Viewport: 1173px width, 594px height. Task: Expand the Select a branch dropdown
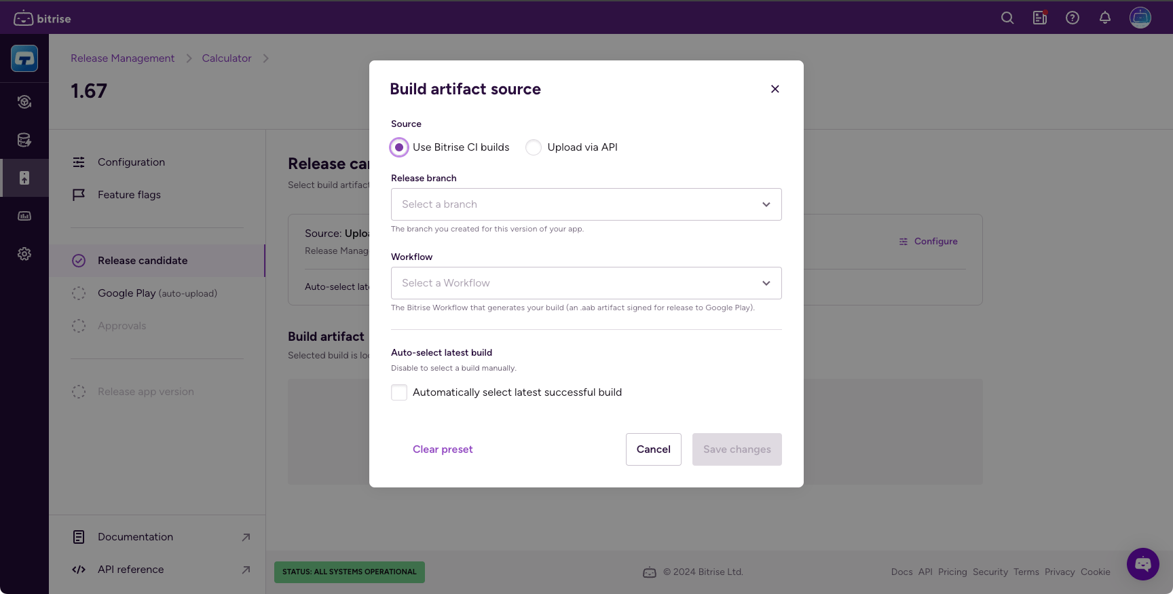click(586, 204)
